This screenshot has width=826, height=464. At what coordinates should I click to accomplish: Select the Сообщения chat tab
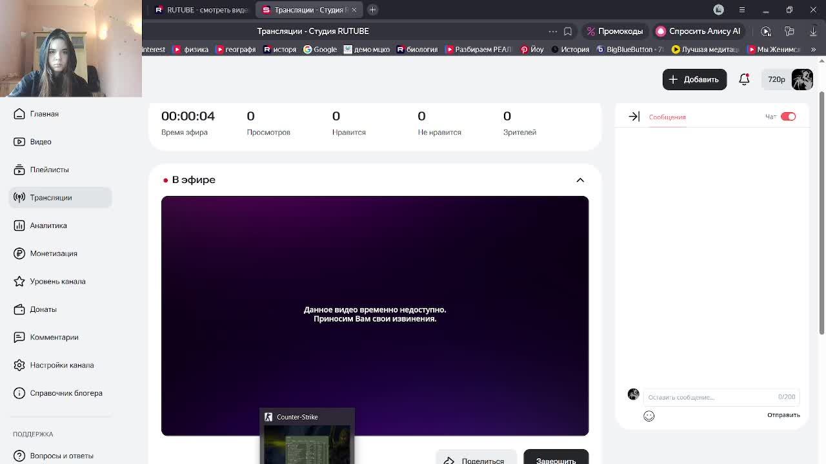click(667, 117)
